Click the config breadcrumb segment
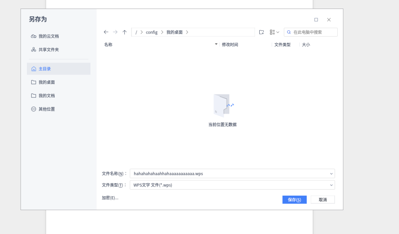Image resolution: width=399 pixels, height=234 pixels. point(152,32)
